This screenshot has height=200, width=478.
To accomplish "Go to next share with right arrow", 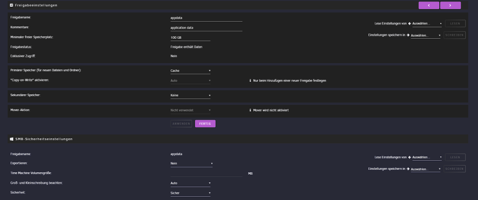I will (450, 5).
